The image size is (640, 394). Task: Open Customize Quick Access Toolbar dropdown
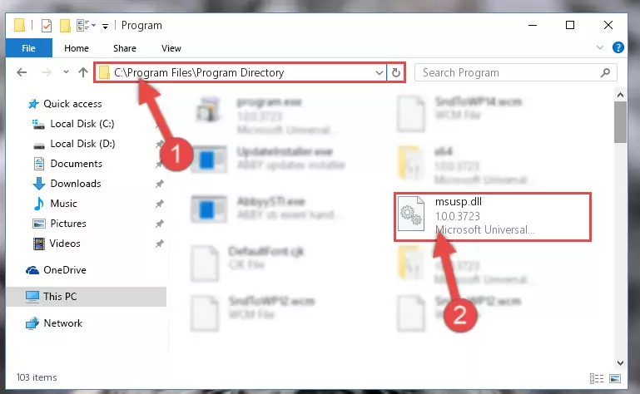tap(105, 26)
